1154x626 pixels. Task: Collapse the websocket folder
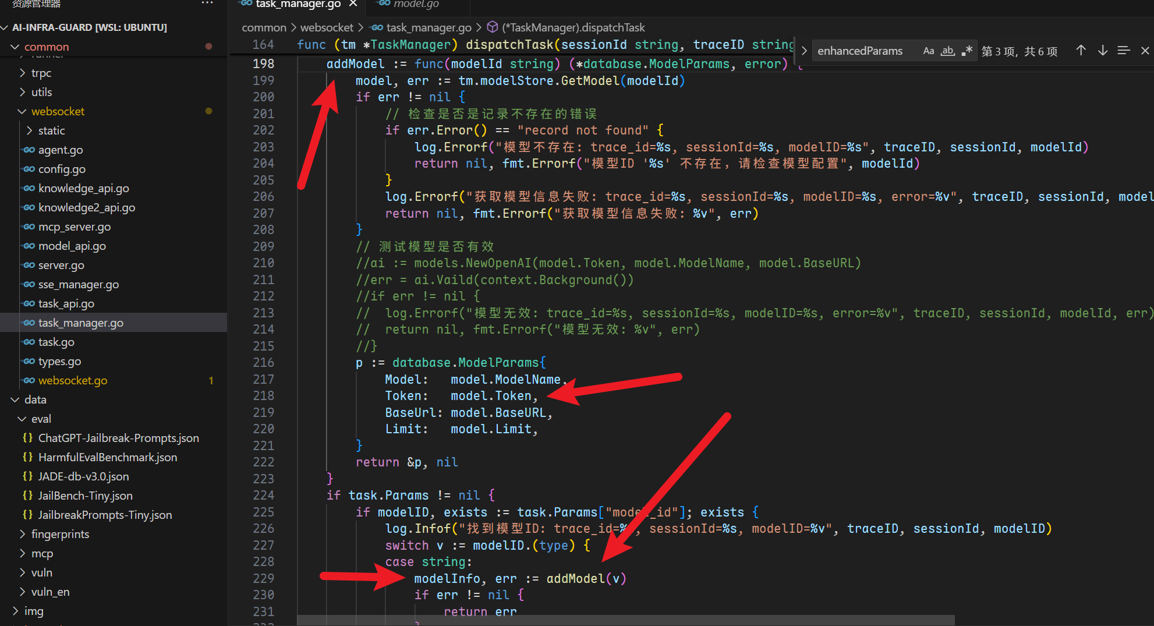[58, 111]
